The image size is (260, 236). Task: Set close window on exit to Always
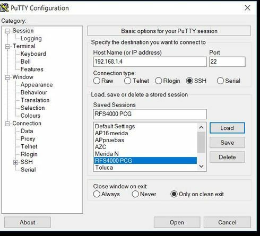click(107, 194)
